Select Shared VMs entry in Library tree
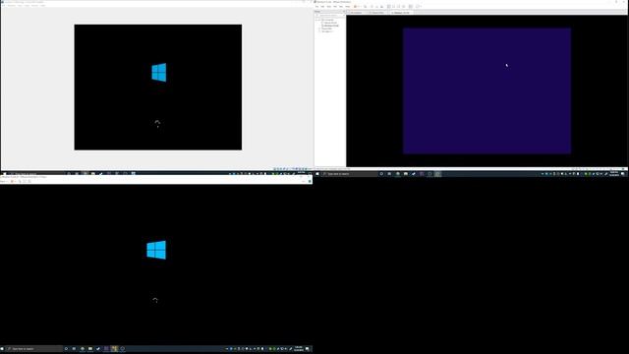Viewport: 629px width, 354px height. [x=327, y=29]
